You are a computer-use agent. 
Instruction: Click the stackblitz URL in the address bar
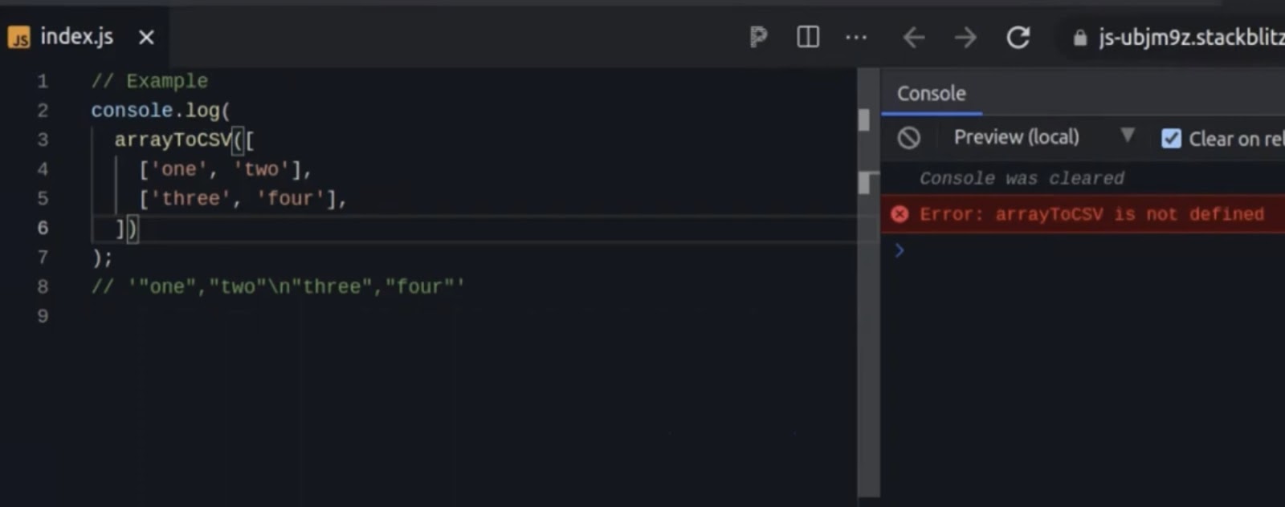pyautogui.click(x=1181, y=37)
